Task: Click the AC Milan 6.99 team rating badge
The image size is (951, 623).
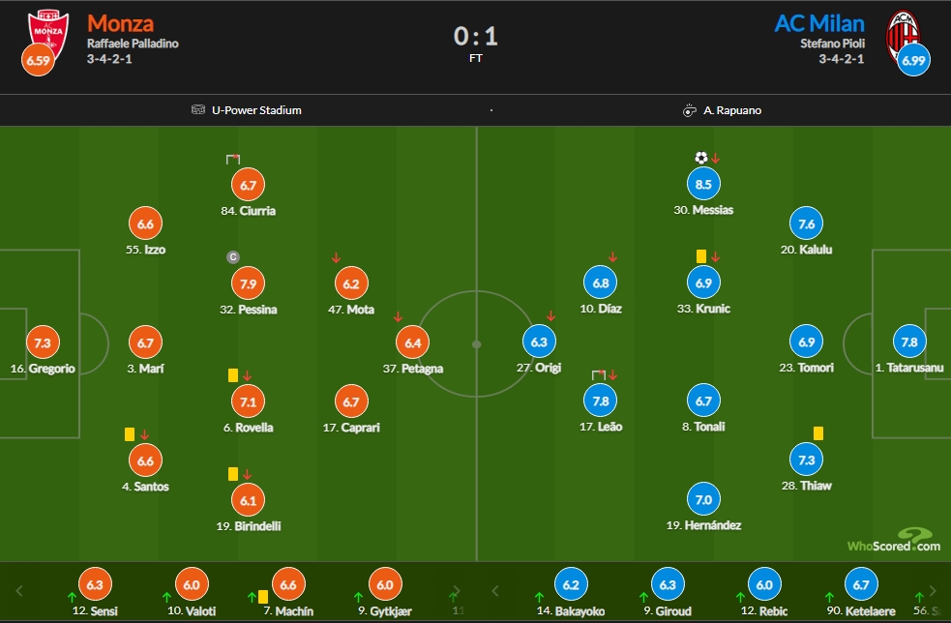Action: pos(913,60)
